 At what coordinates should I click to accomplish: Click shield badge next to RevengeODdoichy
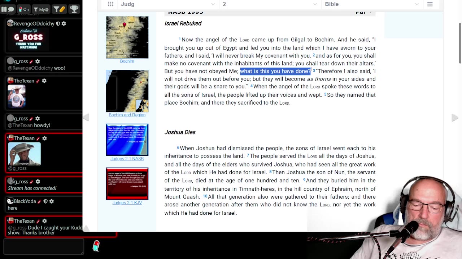(58, 24)
